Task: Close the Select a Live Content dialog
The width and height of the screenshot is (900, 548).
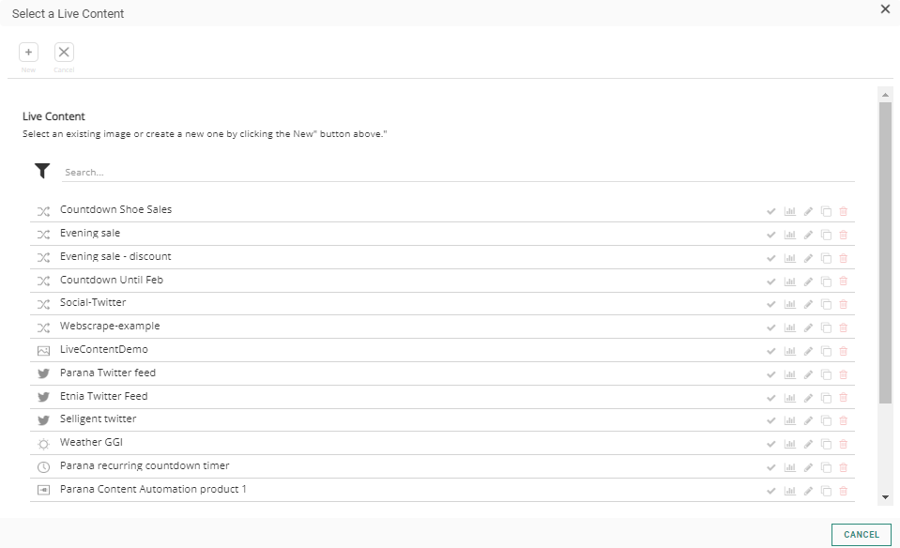Action: (x=885, y=9)
